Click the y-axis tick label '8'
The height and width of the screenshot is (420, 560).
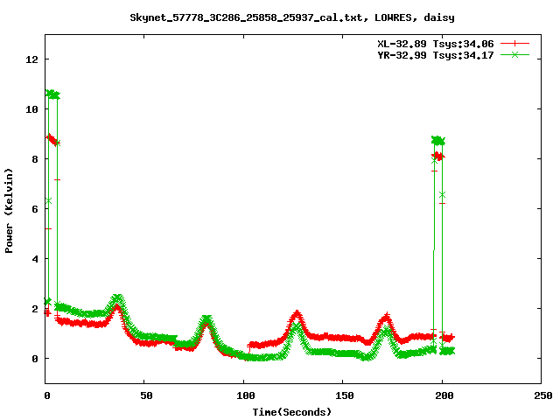35,159
